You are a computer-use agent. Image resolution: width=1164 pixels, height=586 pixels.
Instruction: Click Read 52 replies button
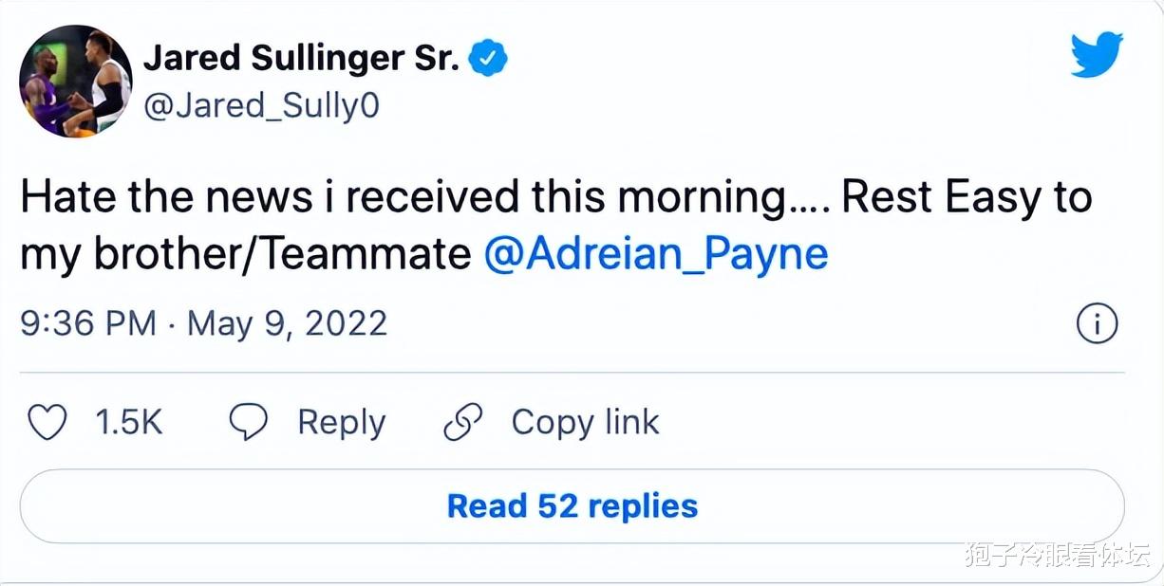(573, 505)
